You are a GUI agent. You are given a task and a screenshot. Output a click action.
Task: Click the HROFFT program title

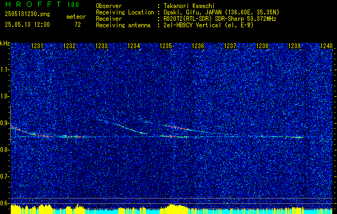(x=33, y=4)
